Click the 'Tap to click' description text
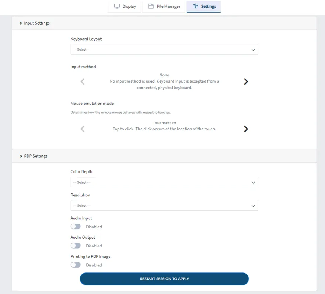Image resolution: width=325 pixels, height=294 pixels. tap(164, 129)
